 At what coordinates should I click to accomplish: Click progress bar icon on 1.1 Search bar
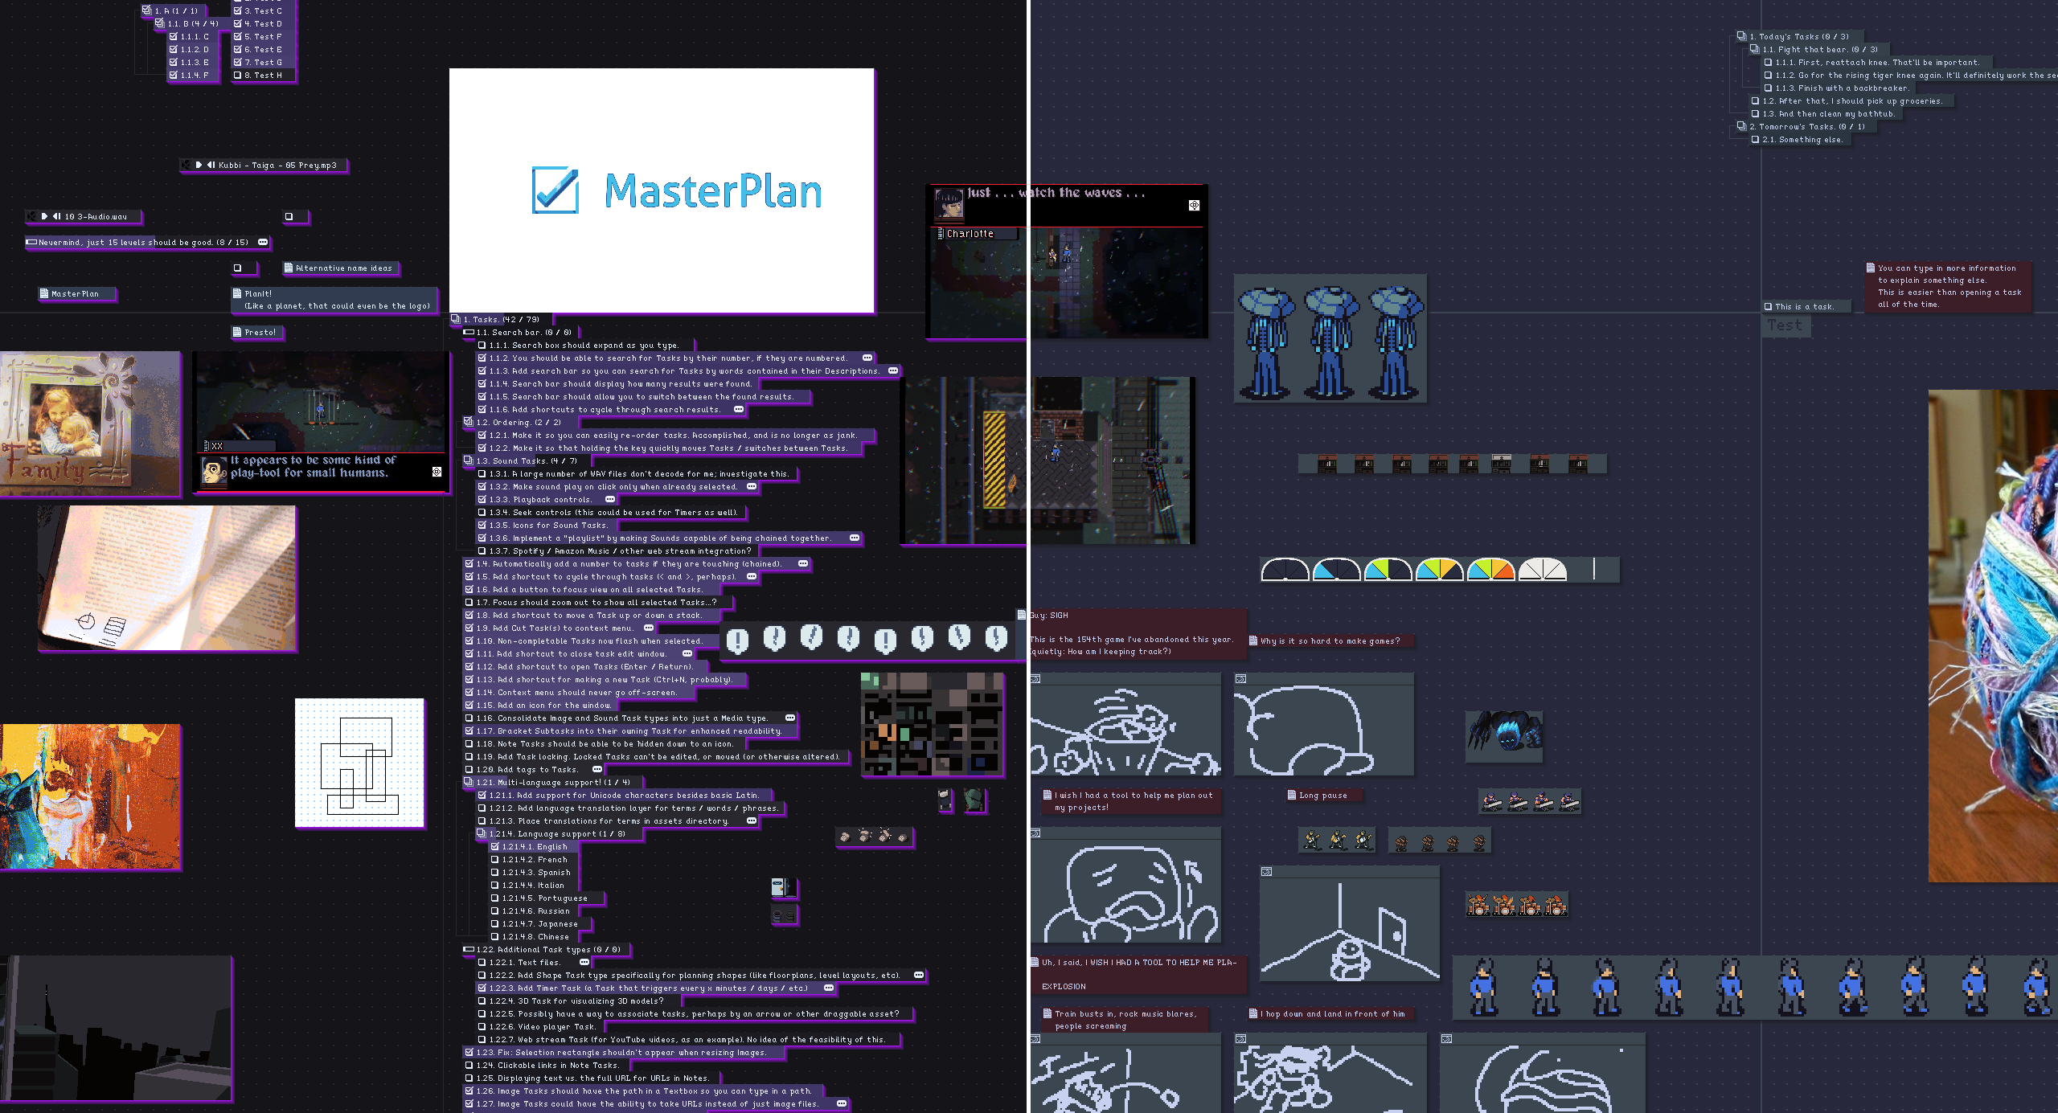click(x=469, y=332)
